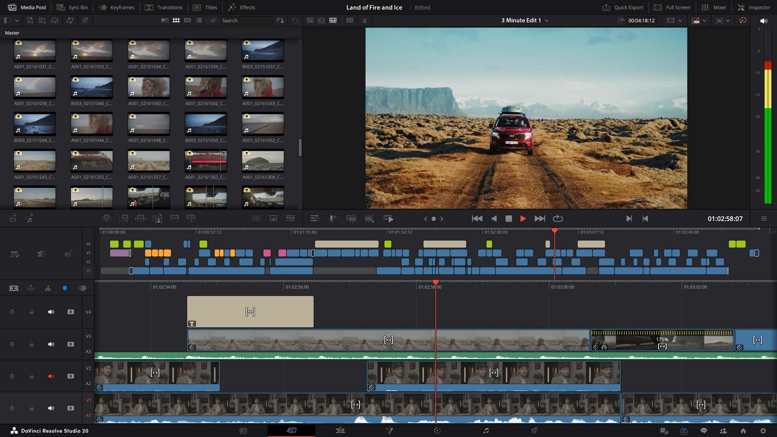Open the Master bin dropdown arrow
Screen dimensions: 777x437
(17, 20)
